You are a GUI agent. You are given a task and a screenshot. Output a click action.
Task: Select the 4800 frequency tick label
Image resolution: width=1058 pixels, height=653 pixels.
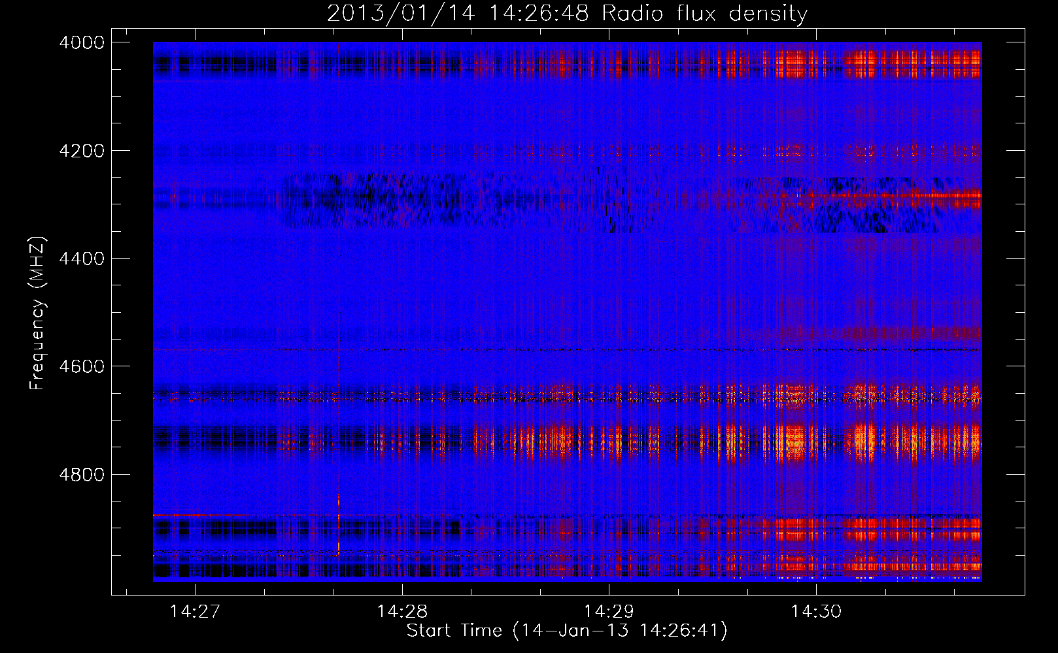point(82,474)
